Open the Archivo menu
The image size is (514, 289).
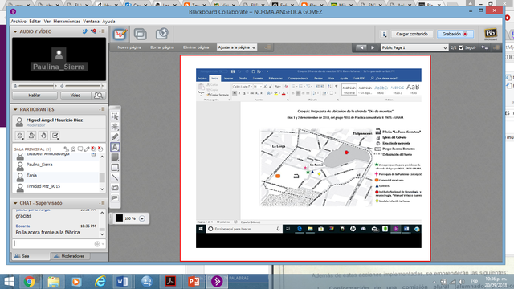tap(18, 22)
